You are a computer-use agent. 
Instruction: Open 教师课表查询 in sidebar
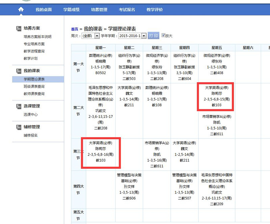(x=34, y=94)
